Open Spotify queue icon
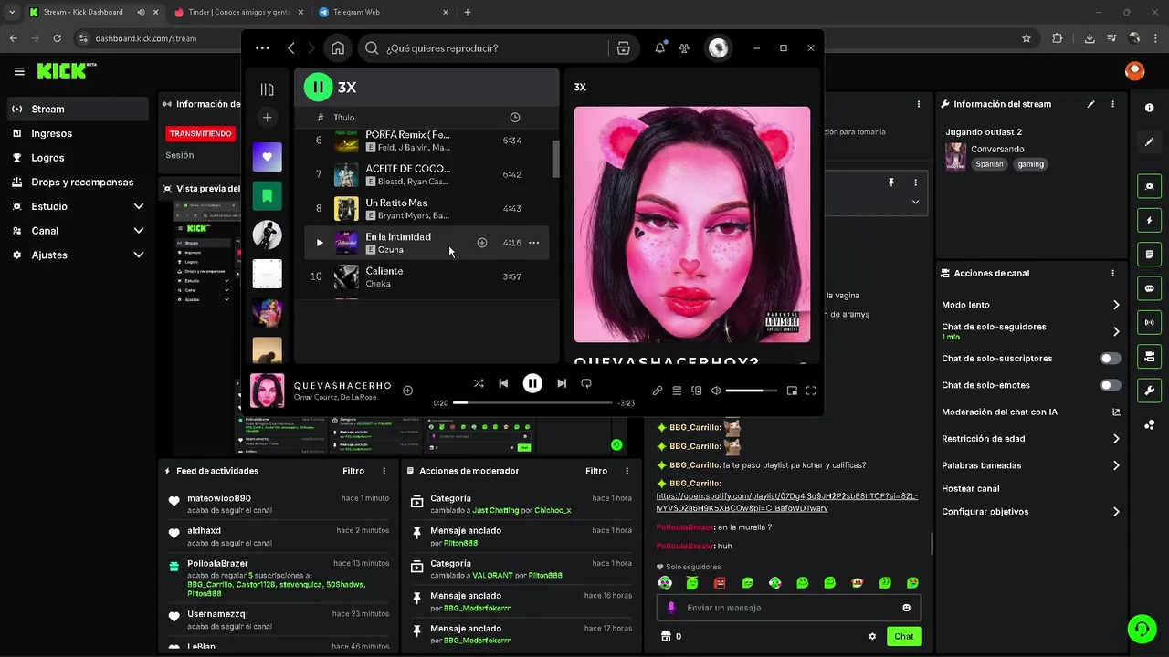 click(677, 391)
